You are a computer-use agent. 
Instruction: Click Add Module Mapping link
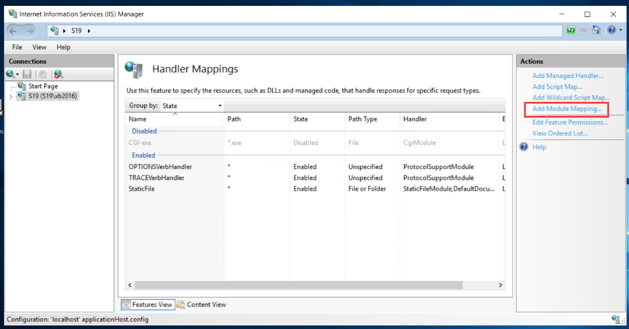click(x=567, y=109)
